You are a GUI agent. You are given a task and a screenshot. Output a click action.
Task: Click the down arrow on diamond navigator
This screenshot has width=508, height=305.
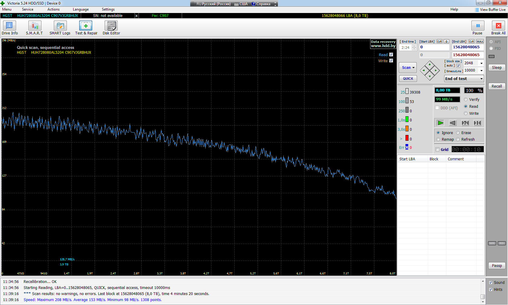click(430, 77)
